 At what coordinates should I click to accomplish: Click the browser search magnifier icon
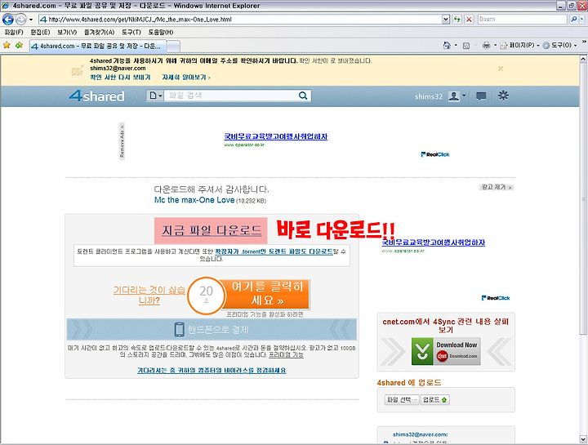pyautogui.click(x=573, y=19)
